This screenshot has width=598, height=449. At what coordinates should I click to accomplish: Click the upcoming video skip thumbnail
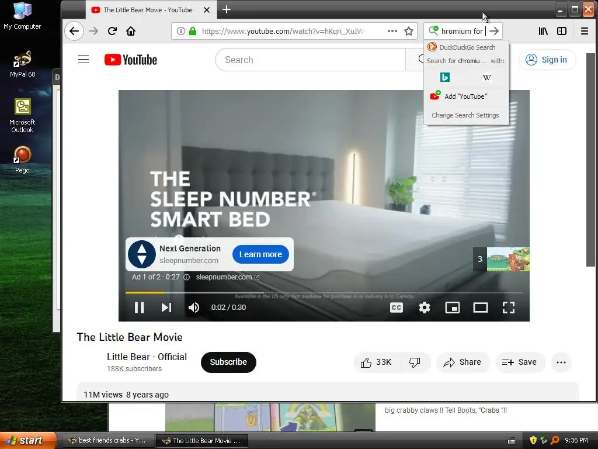pyautogui.click(x=501, y=259)
